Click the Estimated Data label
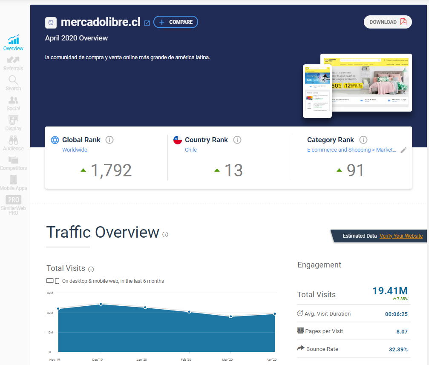The image size is (429, 365). tap(360, 236)
